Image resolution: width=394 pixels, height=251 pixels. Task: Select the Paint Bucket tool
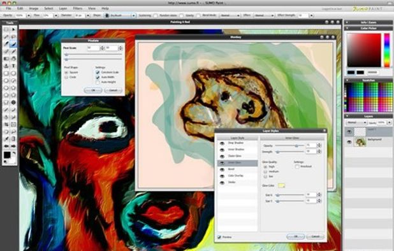(13, 59)
